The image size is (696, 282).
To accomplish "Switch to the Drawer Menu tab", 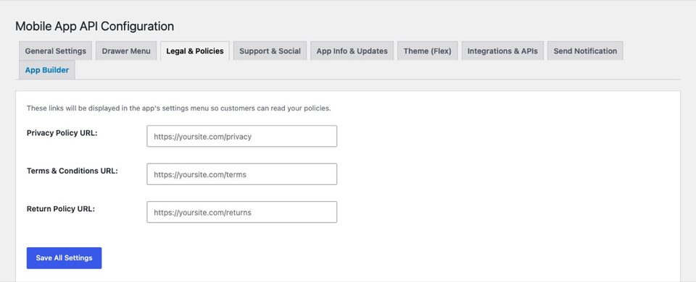I will click(126, 51).
